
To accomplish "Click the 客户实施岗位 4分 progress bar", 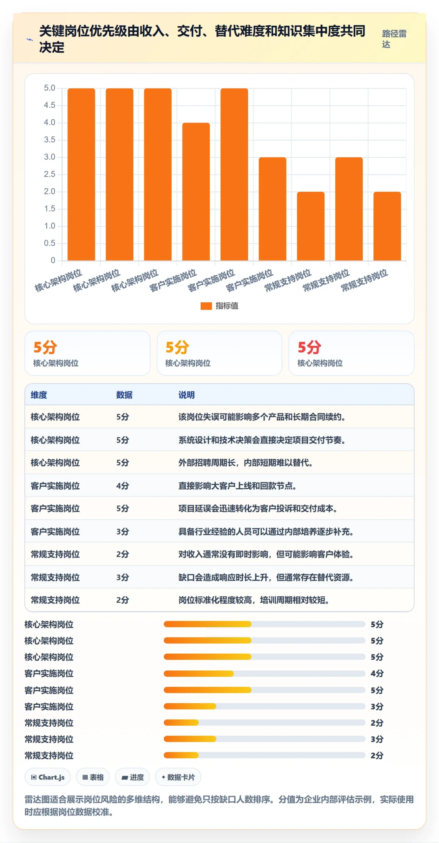I will (x=264, y=673).
